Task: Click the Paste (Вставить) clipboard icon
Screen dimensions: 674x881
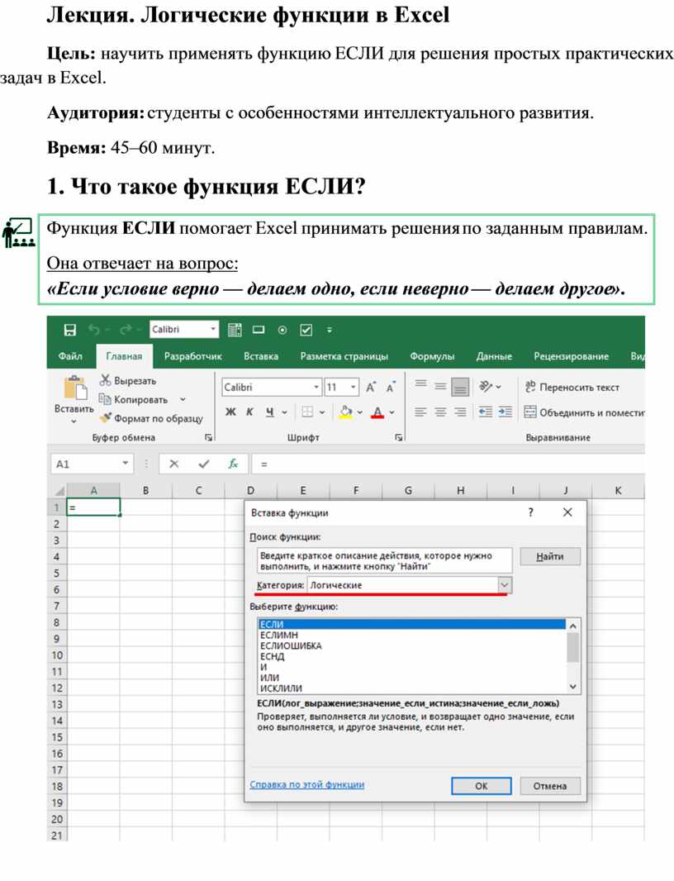Action: (x=74, y=389)
